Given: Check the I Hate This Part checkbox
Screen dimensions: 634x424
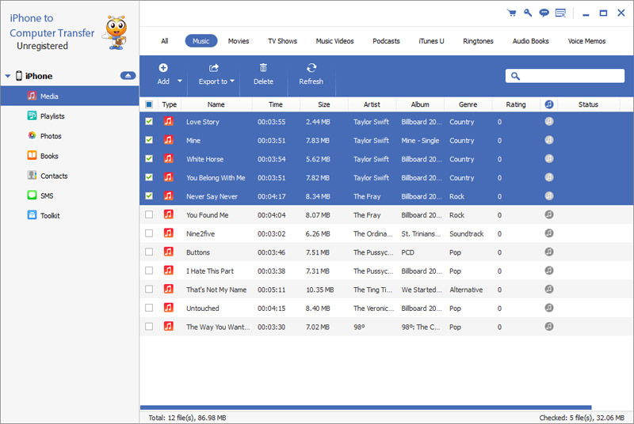Looking at the screenshot, I should pyautogui.click(x=149, y=271).
